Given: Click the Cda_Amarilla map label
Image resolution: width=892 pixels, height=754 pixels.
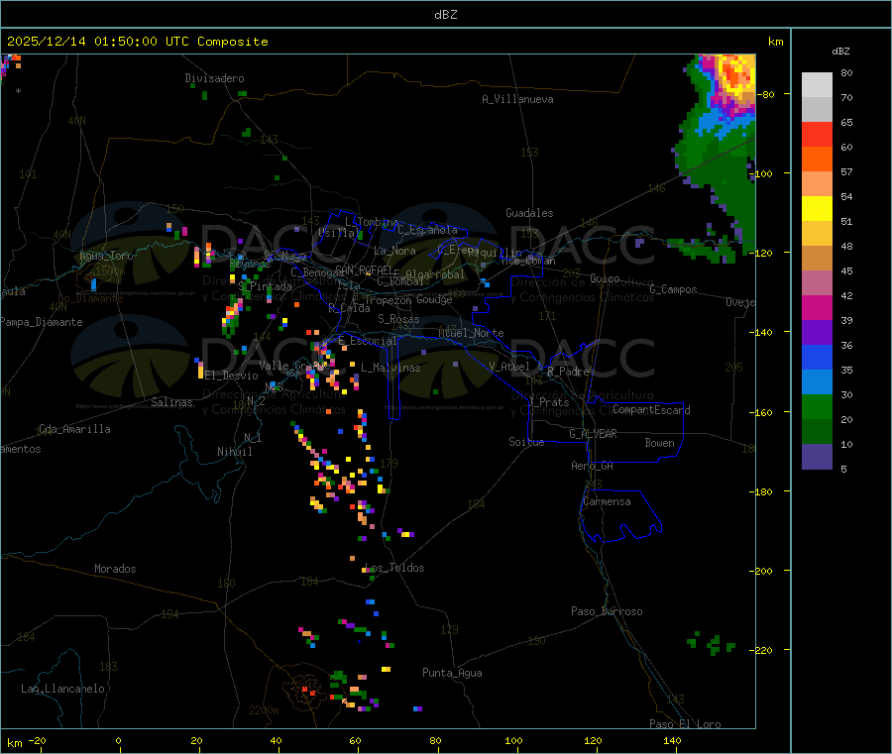Looking at the screenshot, I should (x=74, y=429).
